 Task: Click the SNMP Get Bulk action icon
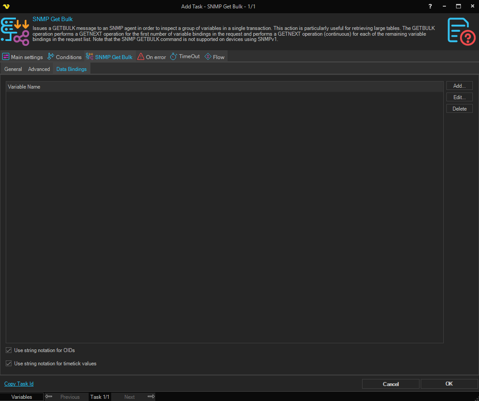point(15,32)
